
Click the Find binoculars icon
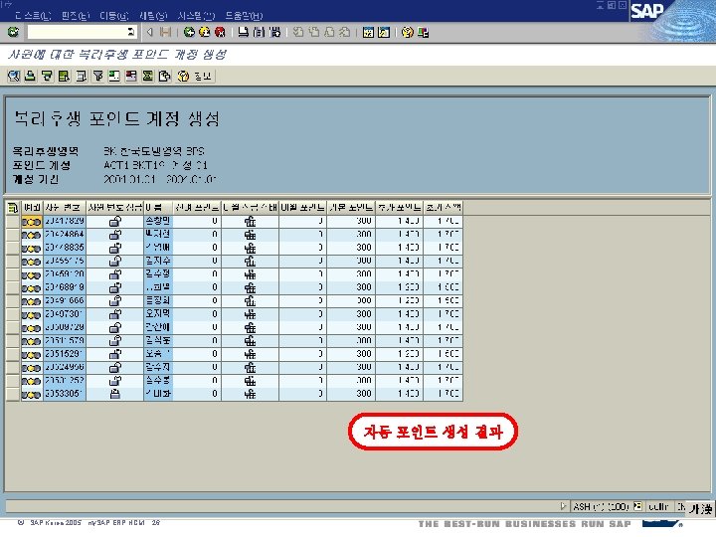click(259, 32)
